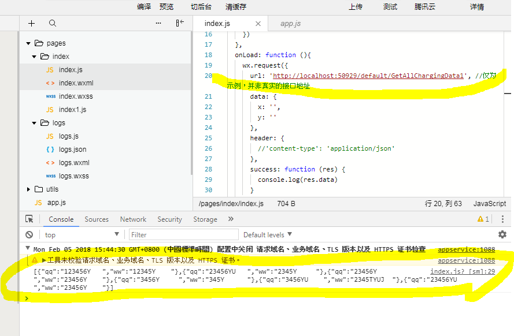Screen dimensions: 514x336
Task: Show more devtools tabs with chevron
Action: [x=231, y=219]
